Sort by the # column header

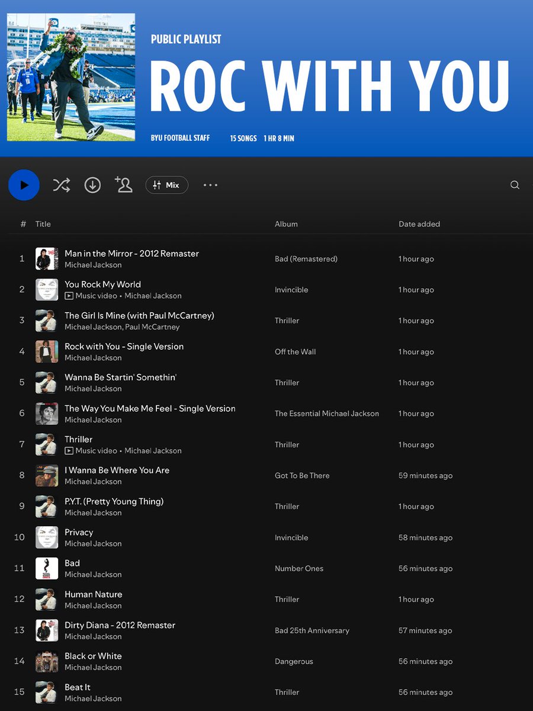[x=23, y=224]
